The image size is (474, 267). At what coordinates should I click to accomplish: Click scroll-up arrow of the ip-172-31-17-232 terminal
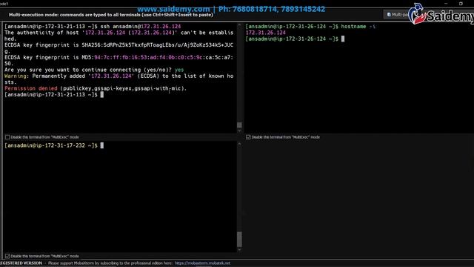tap(239, 144)
